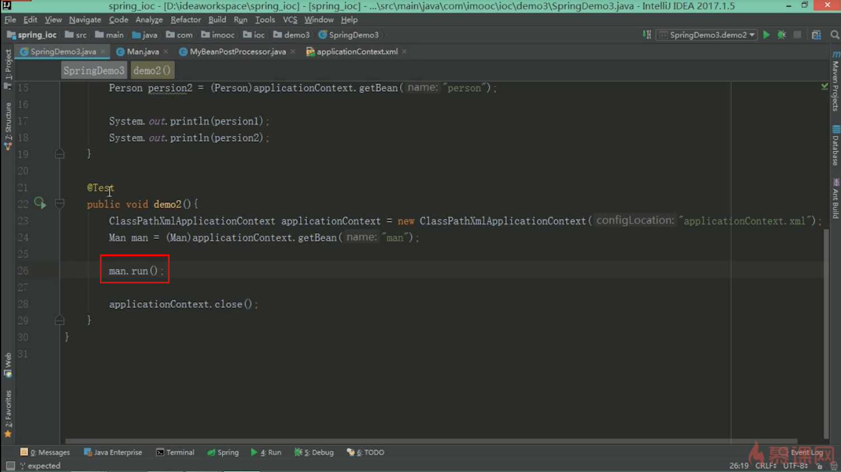The image size is (841, 472).
Task: Click the main folder breadcrumb
Action: [109, 35]
